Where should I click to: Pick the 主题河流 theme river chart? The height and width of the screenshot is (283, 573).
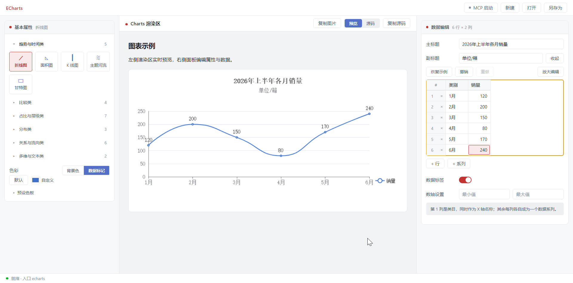(x=98, y=62)
